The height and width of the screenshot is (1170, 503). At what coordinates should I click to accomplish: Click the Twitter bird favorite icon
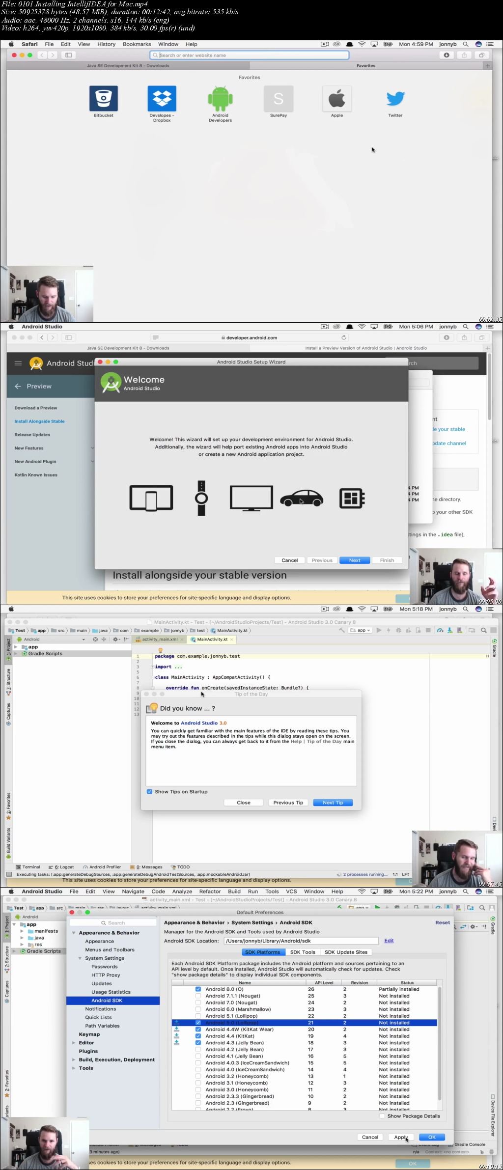coord(395,98)
